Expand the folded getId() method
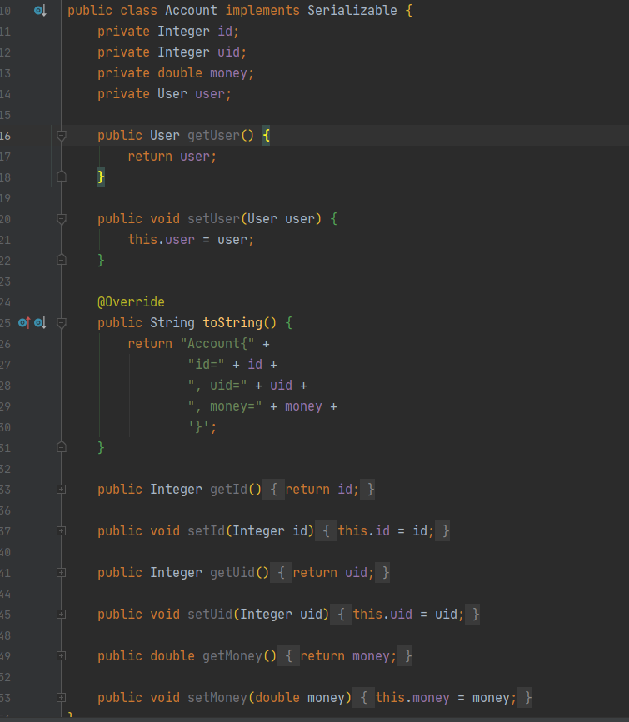The width and height of the screenshot is (629, 722). click(x=62, y=490)
